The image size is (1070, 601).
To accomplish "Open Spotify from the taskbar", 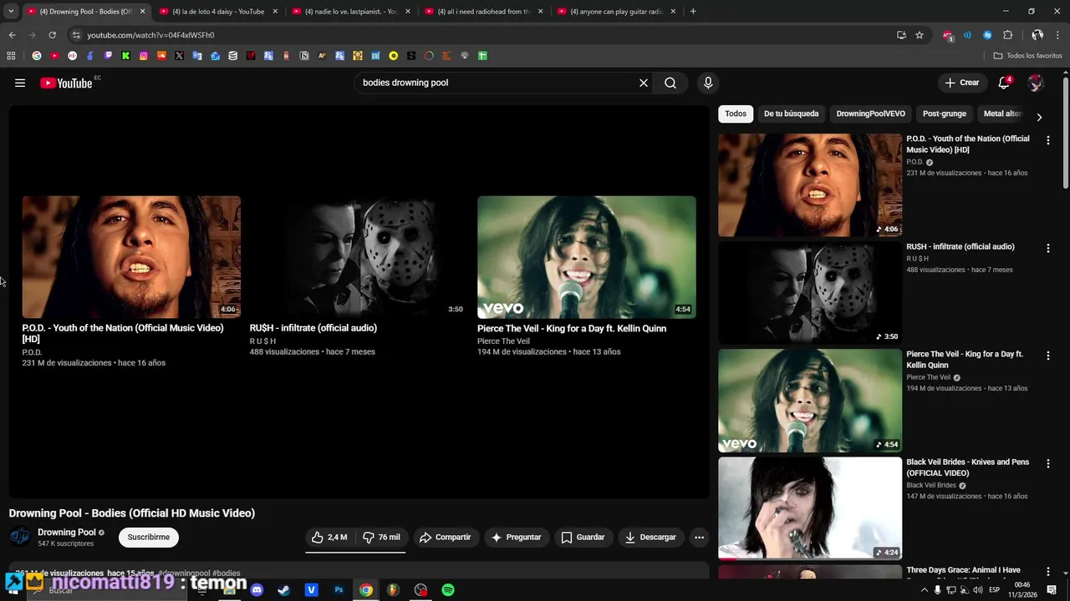I will pyautogui.click(x=448, y=590).
